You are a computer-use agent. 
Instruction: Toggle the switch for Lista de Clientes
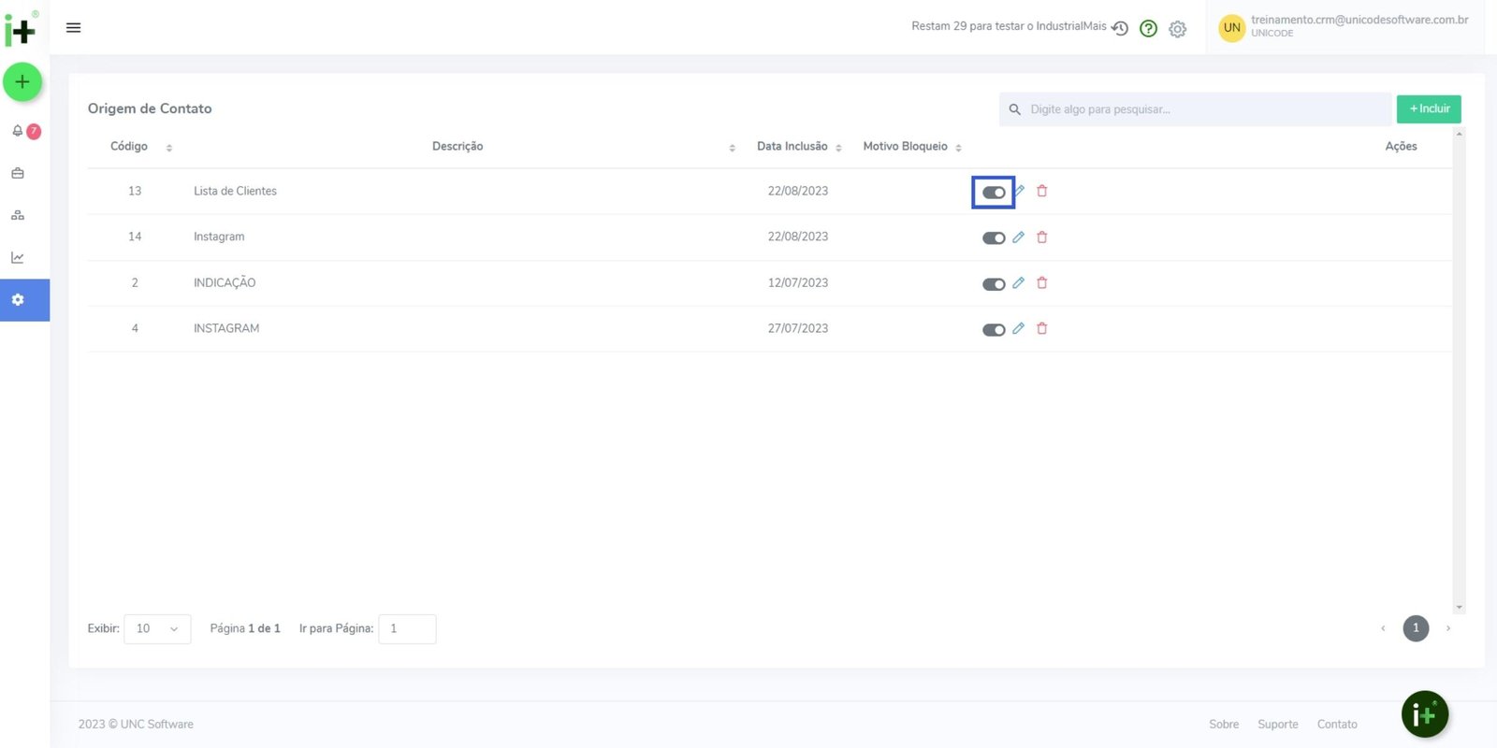993,193
